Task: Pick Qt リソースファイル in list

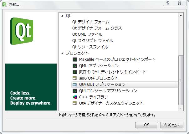Action: tap(90, 47)
